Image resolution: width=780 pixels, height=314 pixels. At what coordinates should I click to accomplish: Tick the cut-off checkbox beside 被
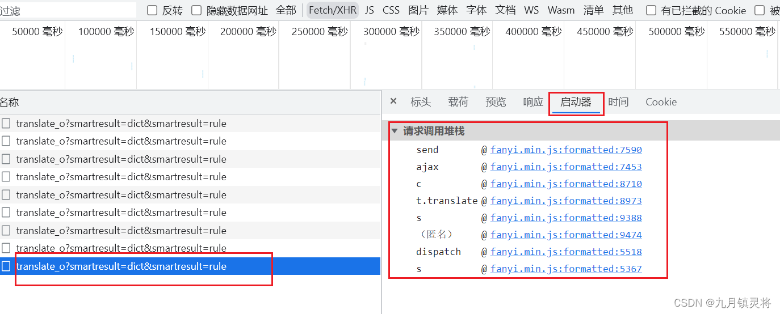[759, 10]
